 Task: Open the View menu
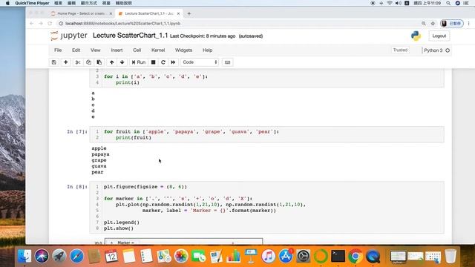[96, 50]
